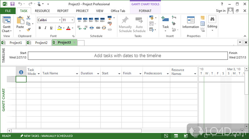Apply the red font color
249x139 pixels.
(68, 28)
